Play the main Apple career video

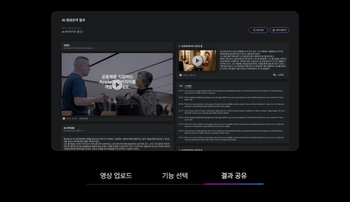pos(118,85)
